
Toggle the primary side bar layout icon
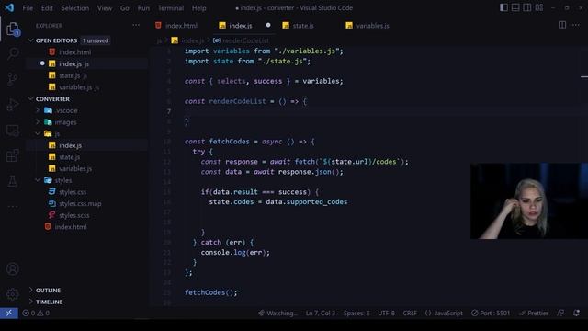coord(503,7)
